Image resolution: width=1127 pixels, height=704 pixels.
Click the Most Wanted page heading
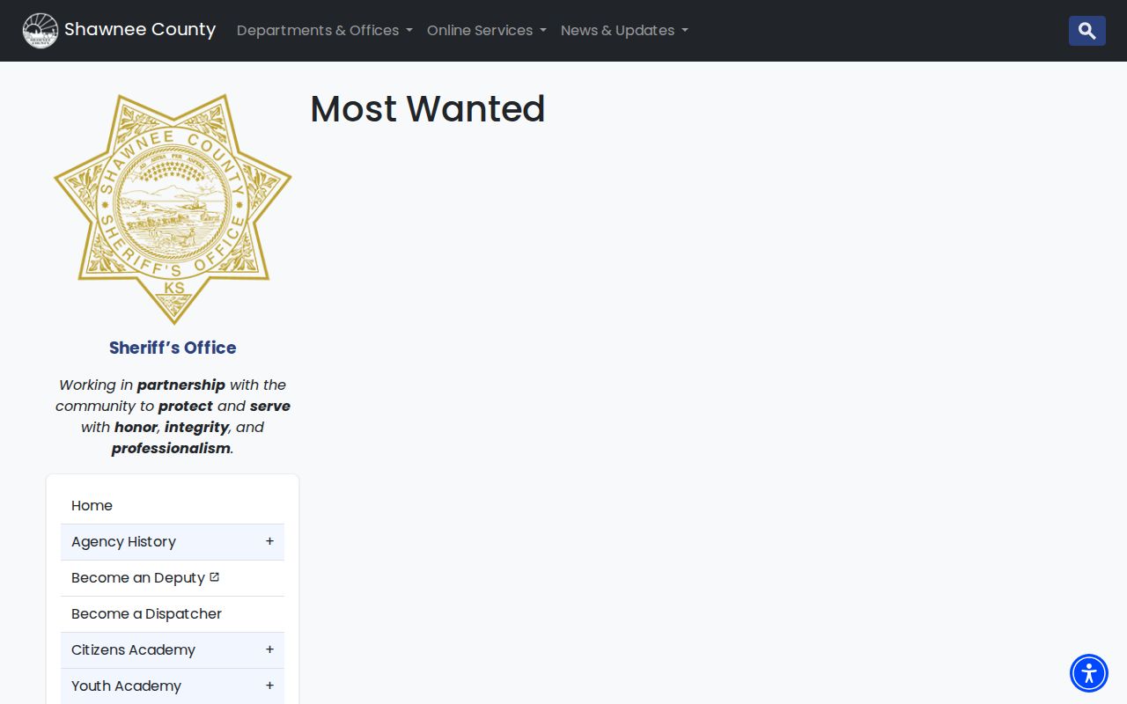(x=428, y=109)
